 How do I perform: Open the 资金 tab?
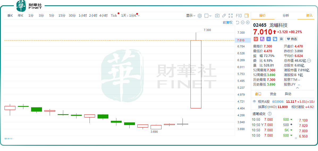[273, 94]
